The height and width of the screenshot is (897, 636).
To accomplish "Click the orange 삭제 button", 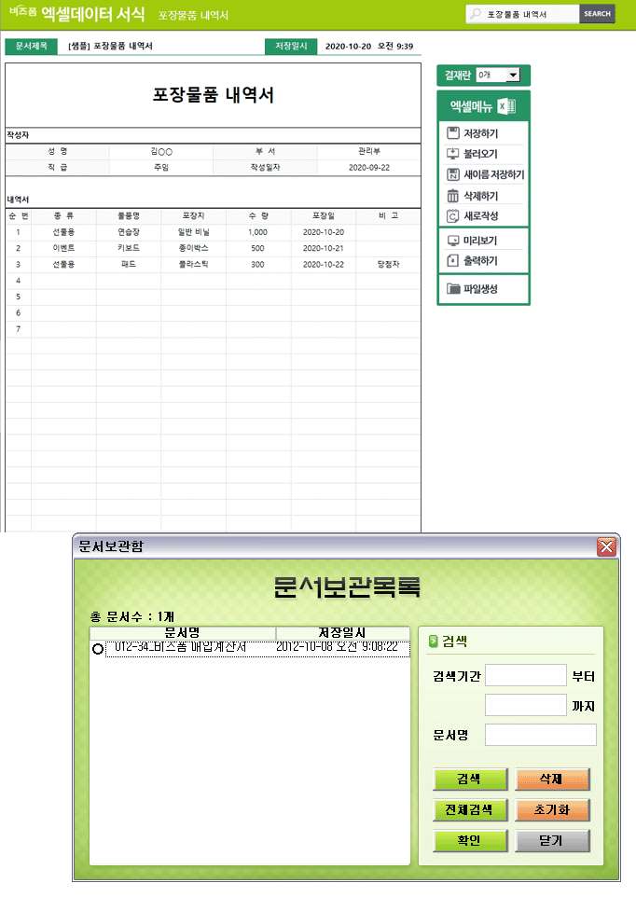I will [552, 780].
